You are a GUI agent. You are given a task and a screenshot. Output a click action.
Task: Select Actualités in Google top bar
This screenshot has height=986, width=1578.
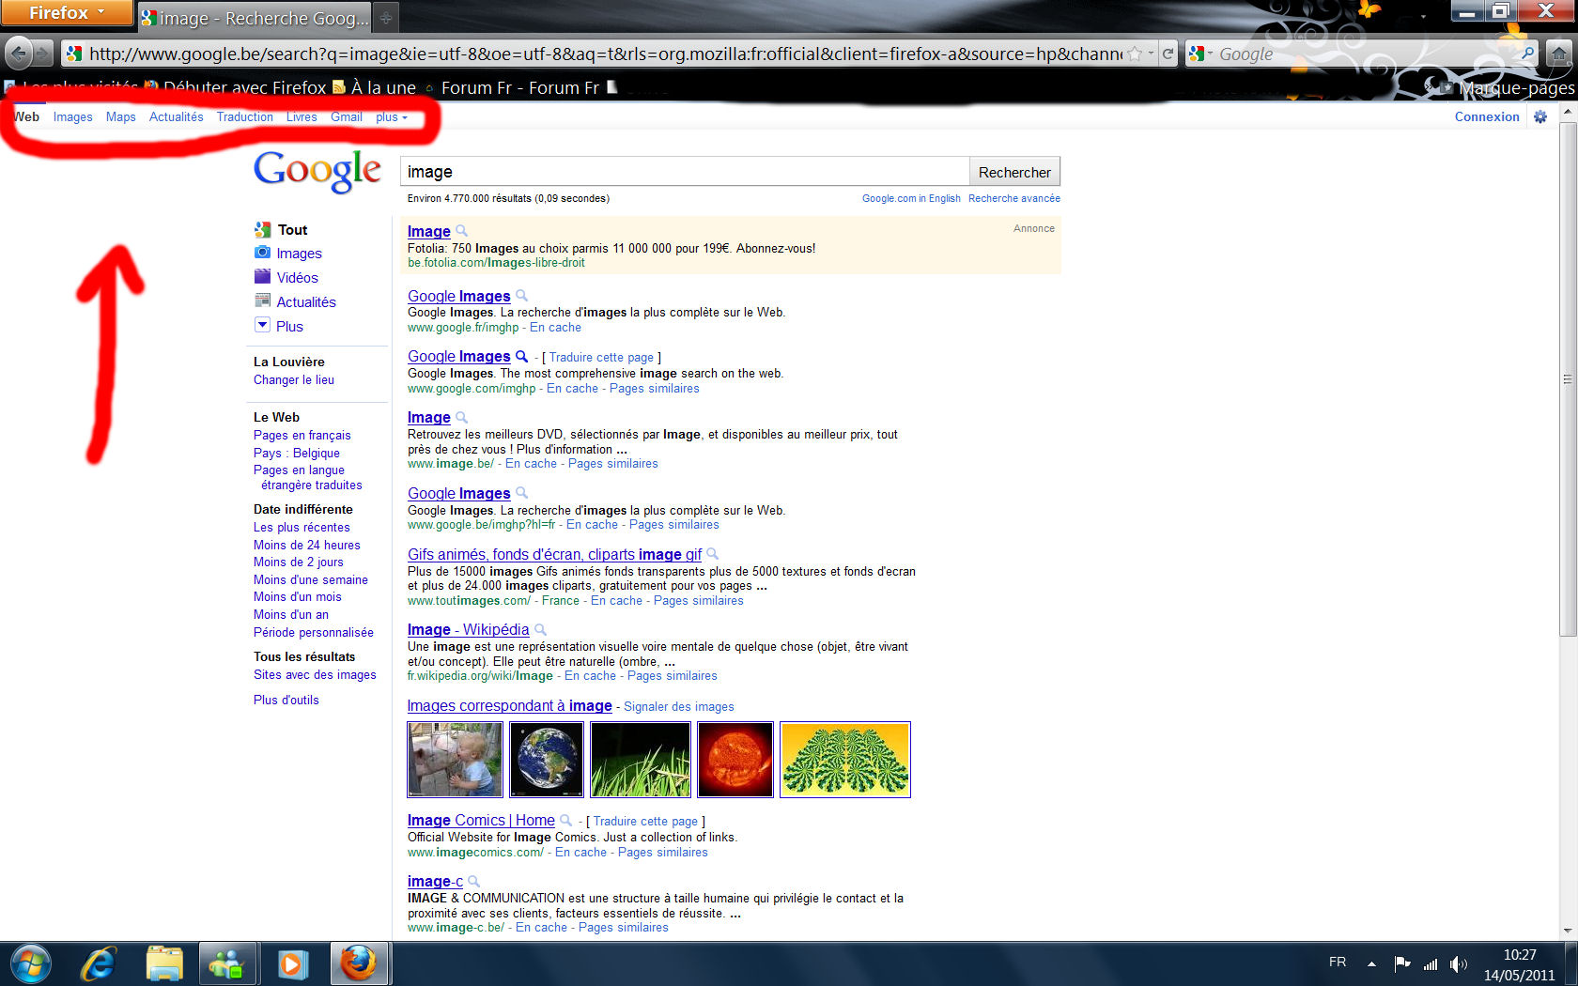click(176, 117)
